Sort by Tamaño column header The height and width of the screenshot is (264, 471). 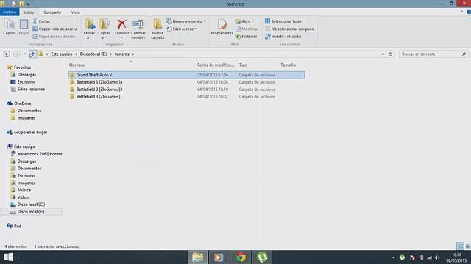[x=288, y=65]
